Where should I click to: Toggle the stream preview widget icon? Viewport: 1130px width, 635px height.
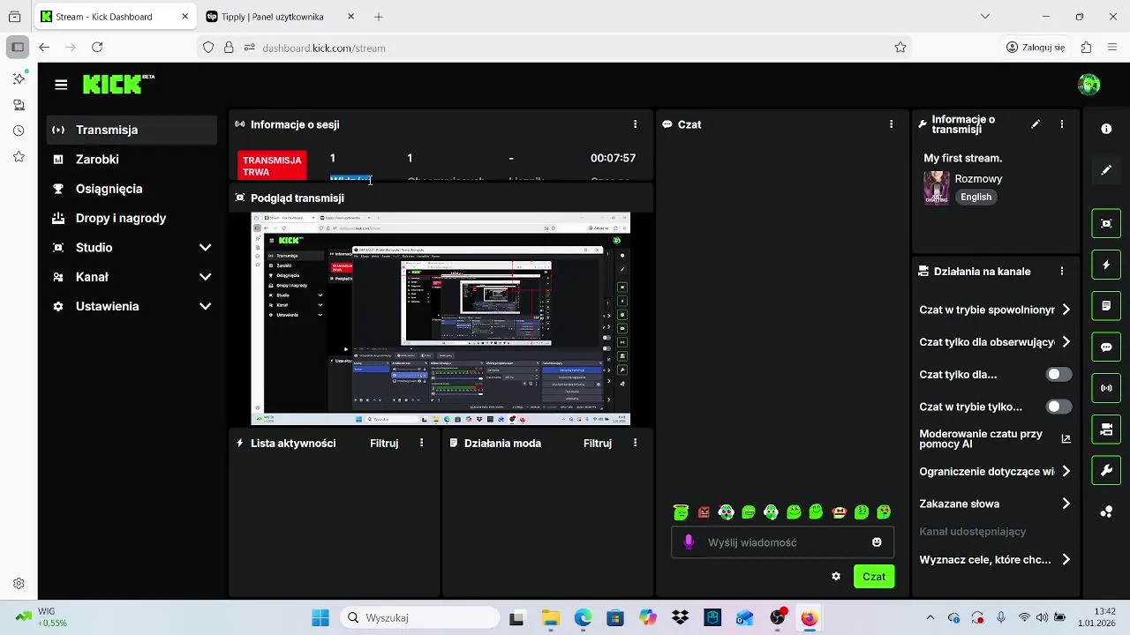(x=1106, y=223)
